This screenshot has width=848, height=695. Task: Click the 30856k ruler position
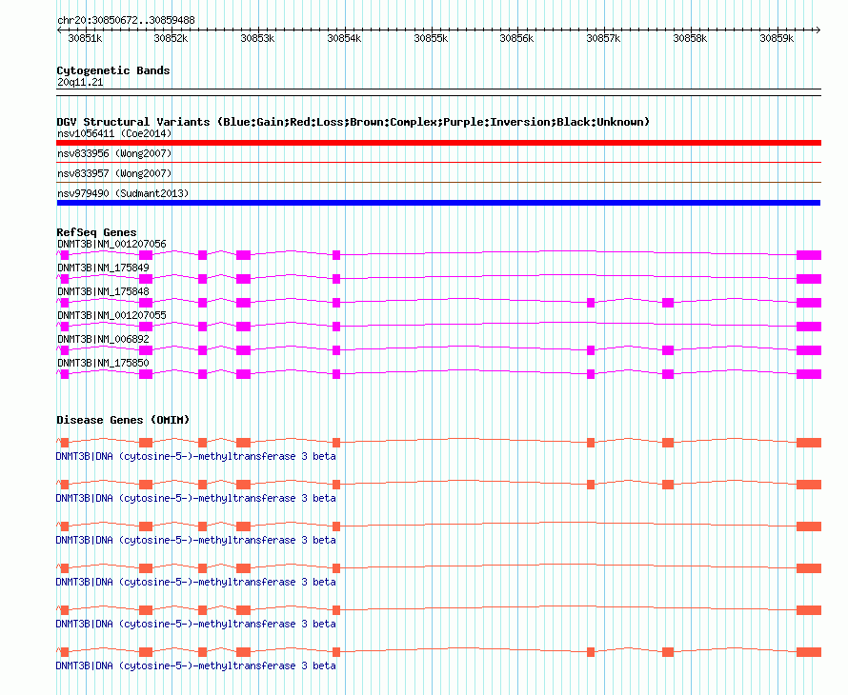pyautogui.click(x=516, y=38)
